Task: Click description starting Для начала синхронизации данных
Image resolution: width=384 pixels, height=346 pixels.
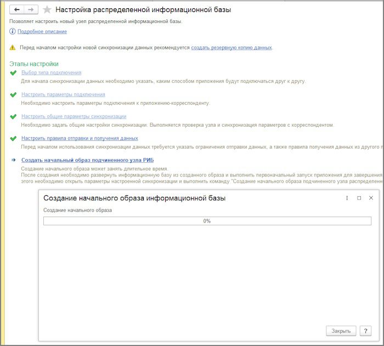Action: point(163,81)
